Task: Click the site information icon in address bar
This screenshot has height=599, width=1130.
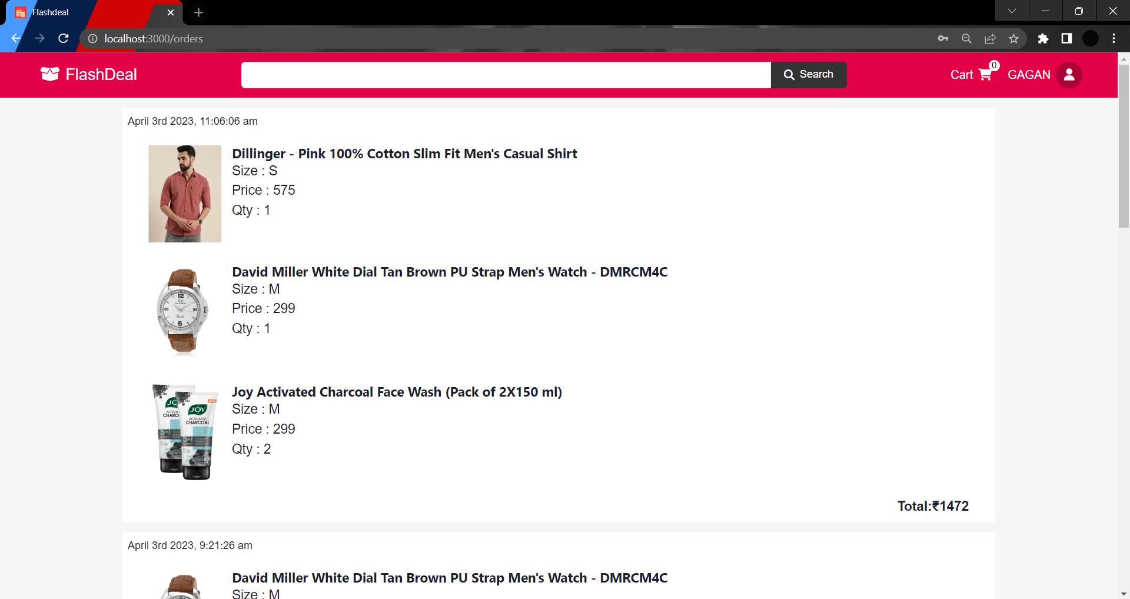Action: 92,38
